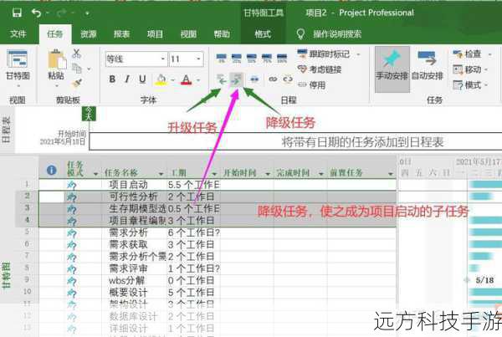
Task: Open the Duration (工期) column filter arrow
Action: coord(214,174)
